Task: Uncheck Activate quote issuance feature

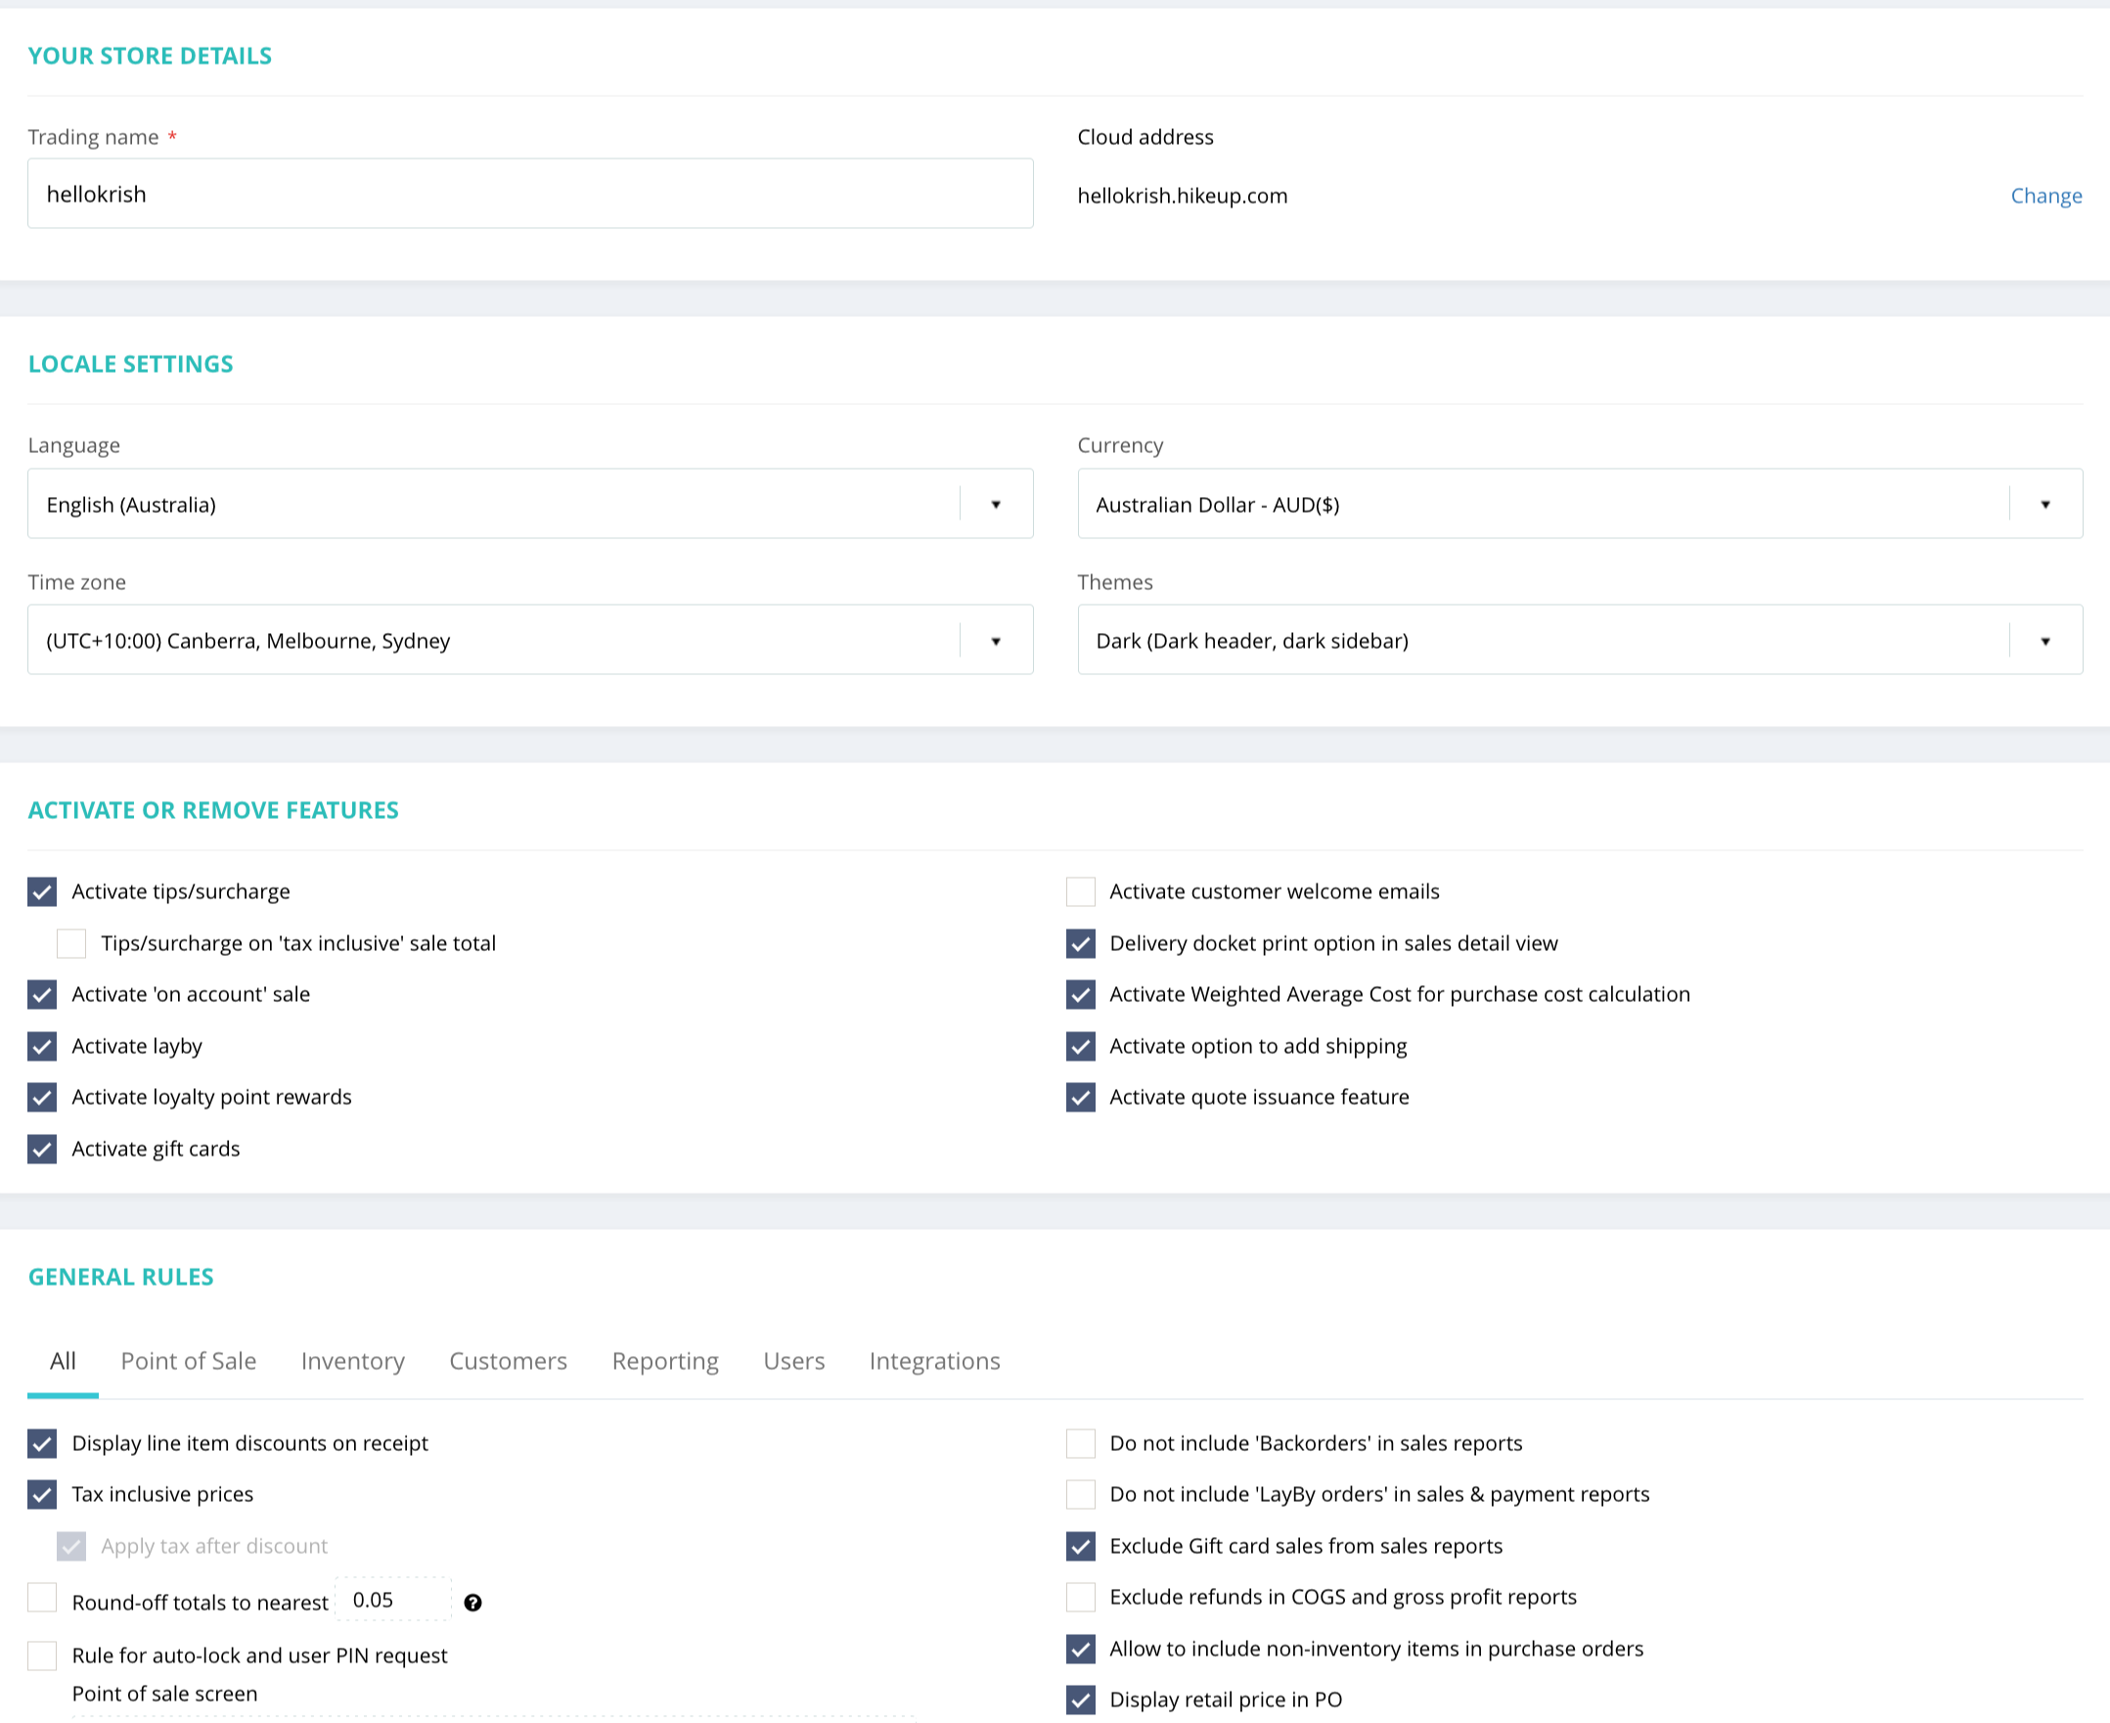Action: 1080,1097
